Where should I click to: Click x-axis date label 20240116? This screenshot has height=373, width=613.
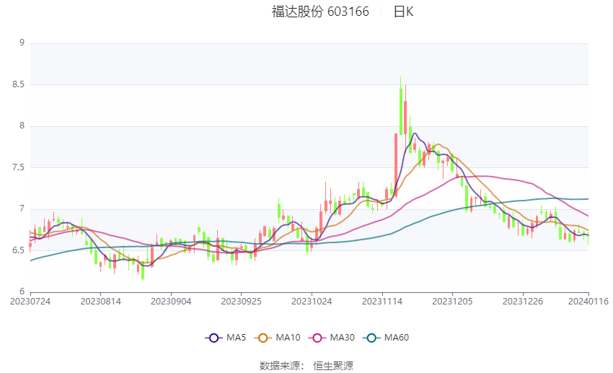click(x=588, y=302)
